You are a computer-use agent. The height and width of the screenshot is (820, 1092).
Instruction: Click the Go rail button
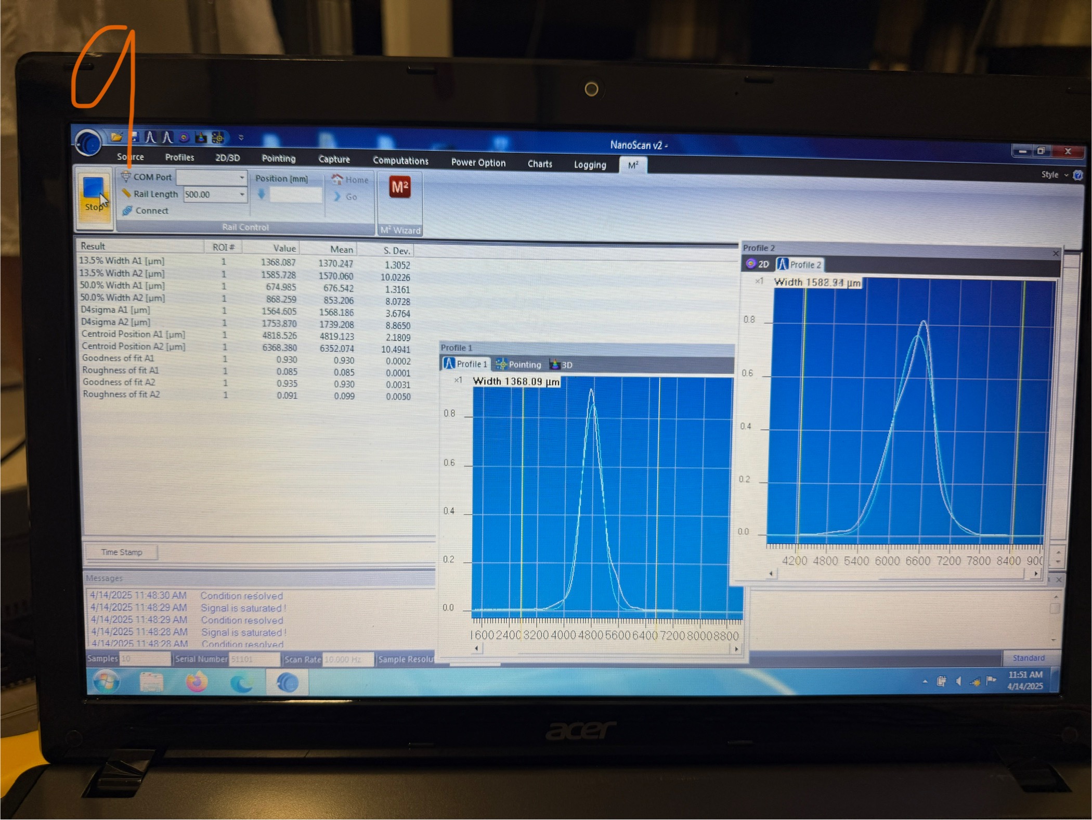point(345,197)
